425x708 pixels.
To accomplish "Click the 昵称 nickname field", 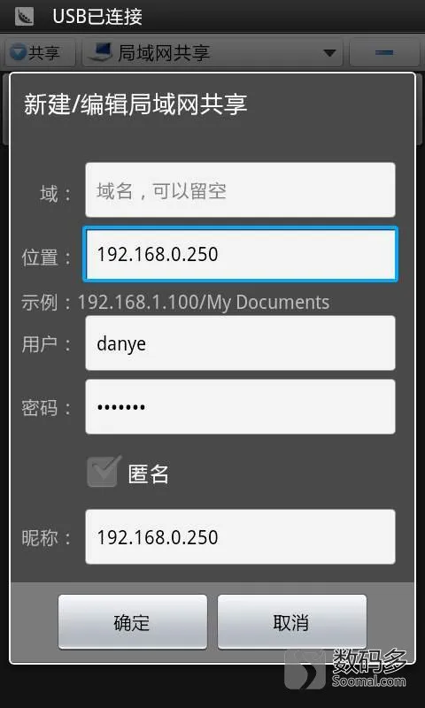I will tap(240, 537).
